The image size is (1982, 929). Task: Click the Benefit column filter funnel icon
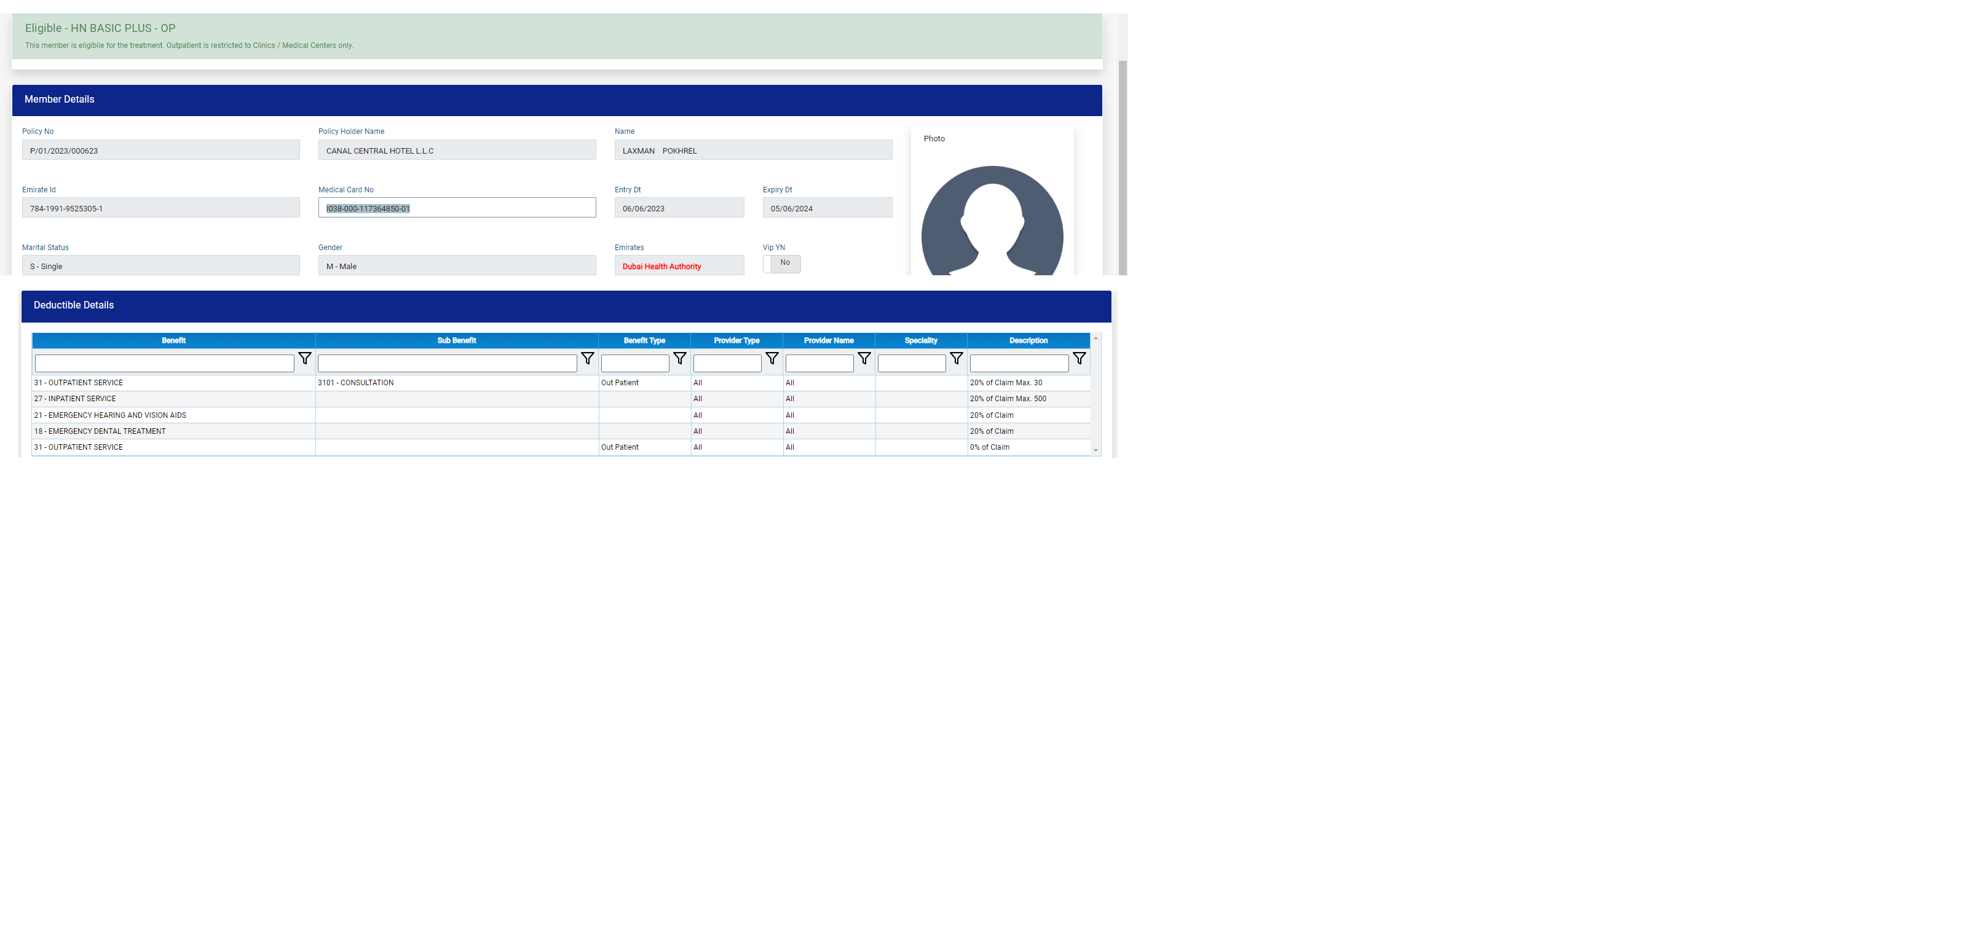(x=305, y=359)
